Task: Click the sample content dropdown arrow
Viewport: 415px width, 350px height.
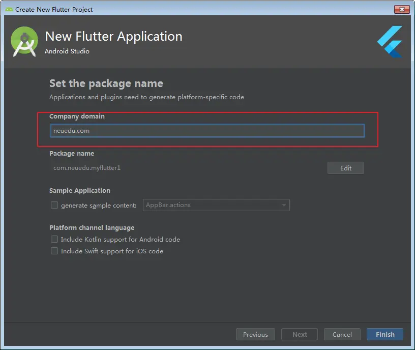Action: 284,205
